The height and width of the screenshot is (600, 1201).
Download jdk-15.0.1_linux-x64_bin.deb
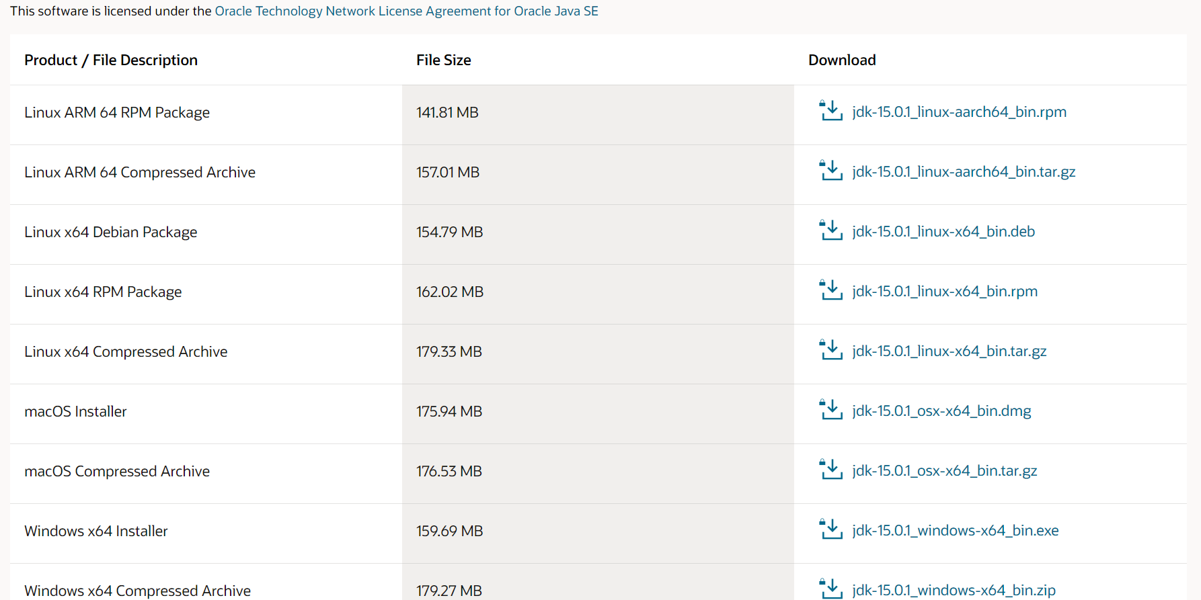coord(943,232)
